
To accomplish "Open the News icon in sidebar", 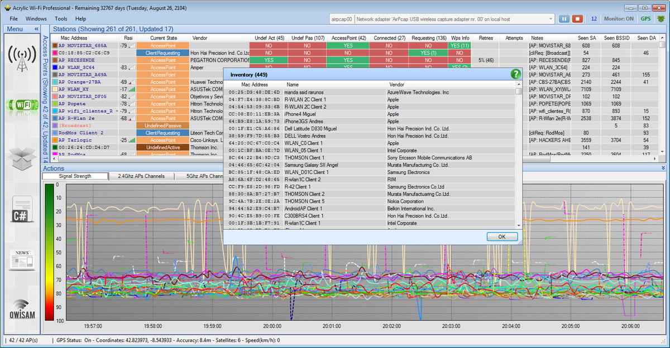I will tap(22, 260).
